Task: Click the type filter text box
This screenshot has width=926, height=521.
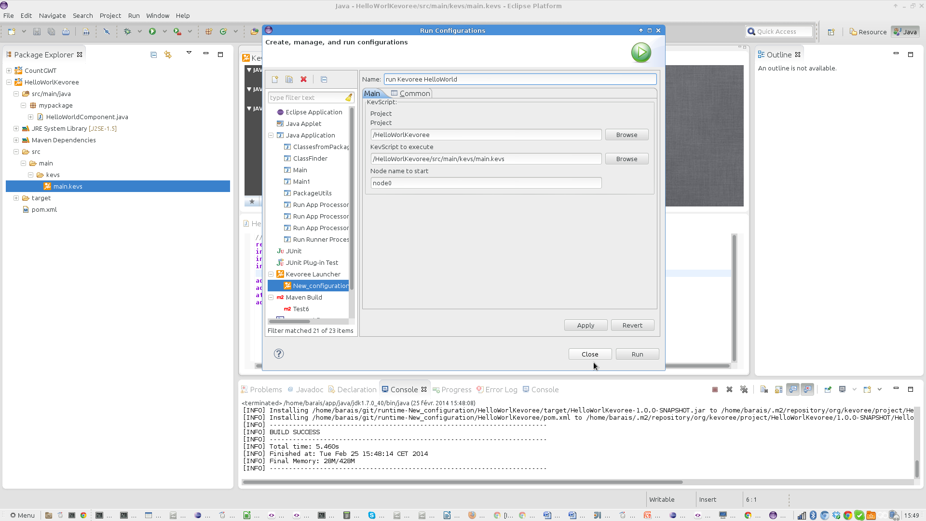Action: [307, 98]
